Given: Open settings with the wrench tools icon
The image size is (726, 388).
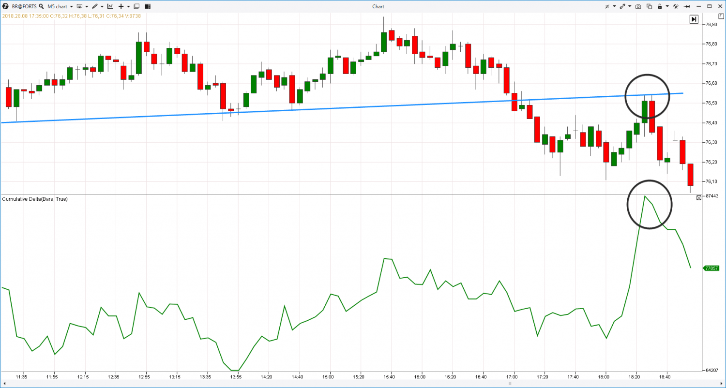Looking at the screenshot, I should click(676, 6).
